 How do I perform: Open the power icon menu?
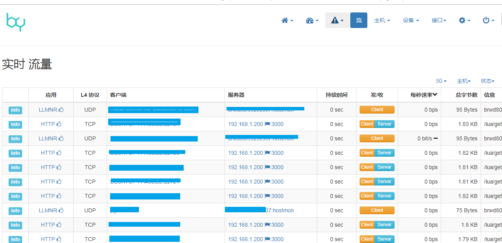click(488, 21)
